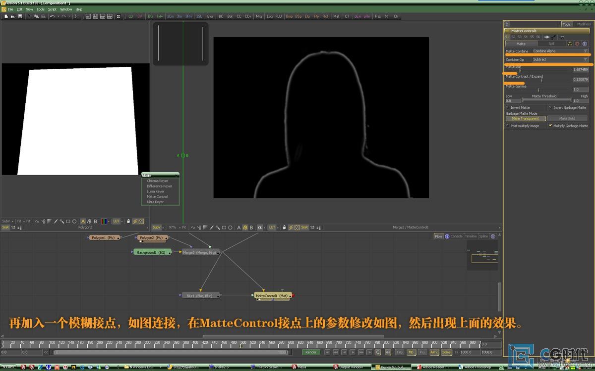This screenshot has width=595, height=371.
Task: Click the play forward button
Action: [353, 352]
